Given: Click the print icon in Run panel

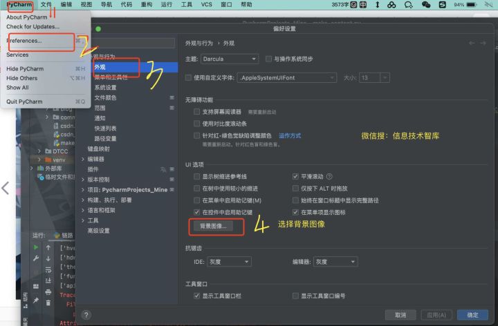Looking at the screenshot, I should (48, 291).
